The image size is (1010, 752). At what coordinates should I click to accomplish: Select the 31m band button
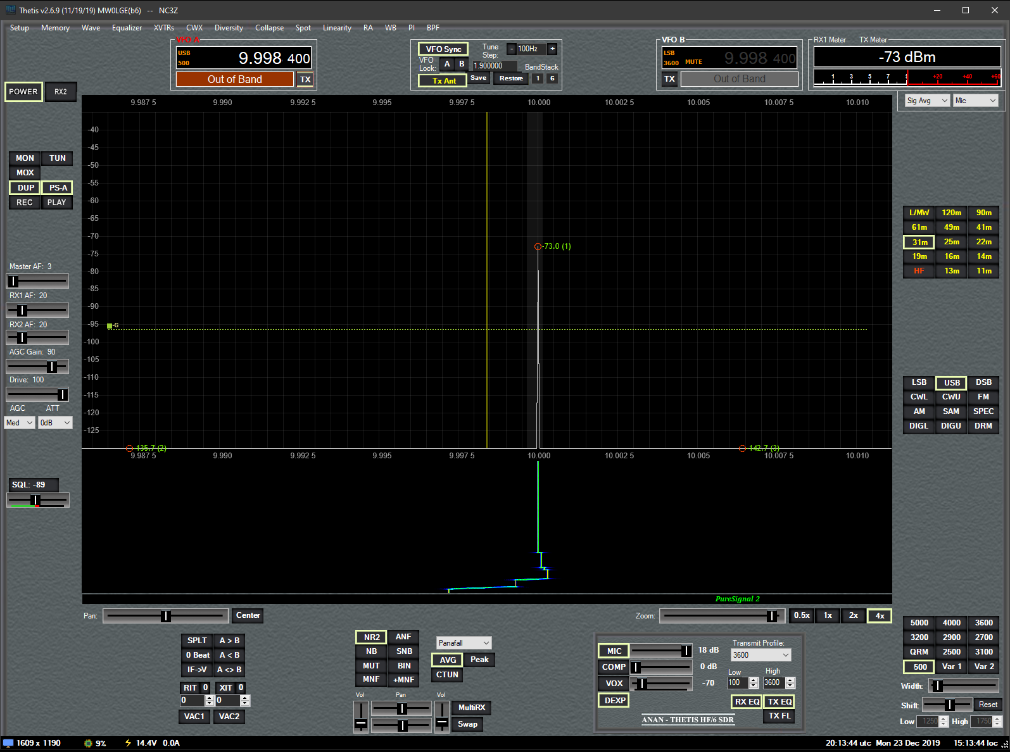919,242
